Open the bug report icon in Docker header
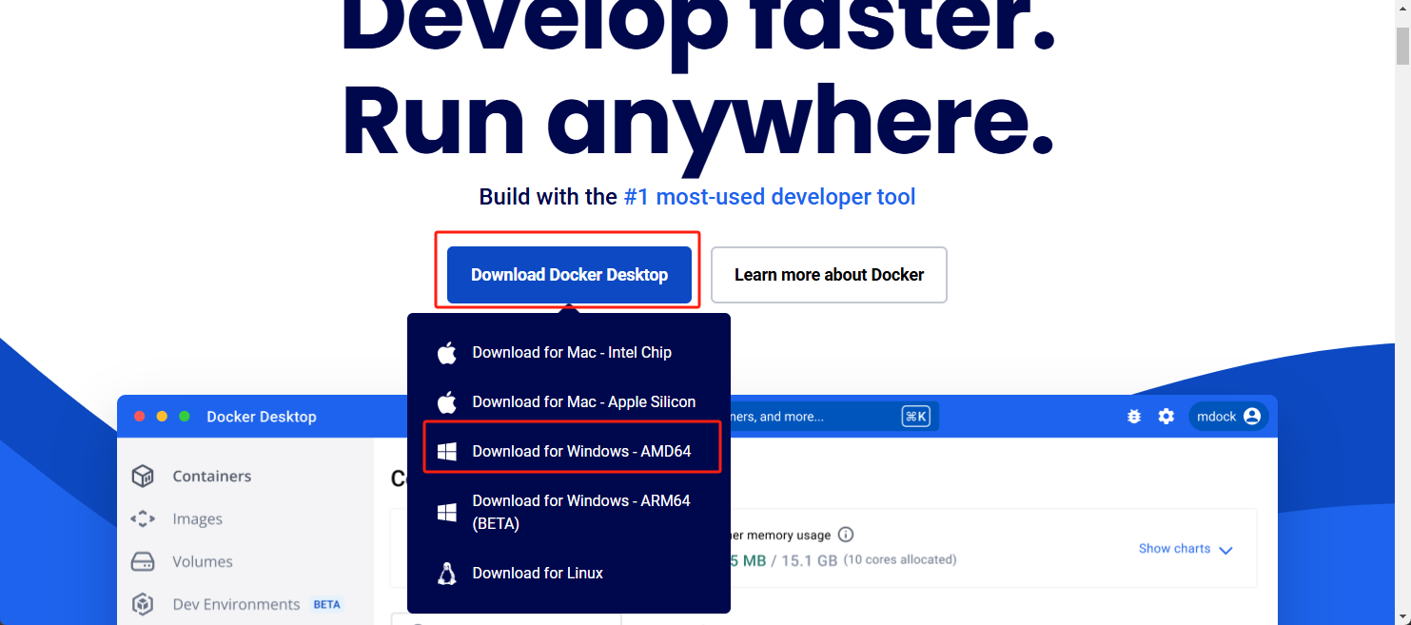This screenshot has height=625, width=1411. pos(1134,417)
